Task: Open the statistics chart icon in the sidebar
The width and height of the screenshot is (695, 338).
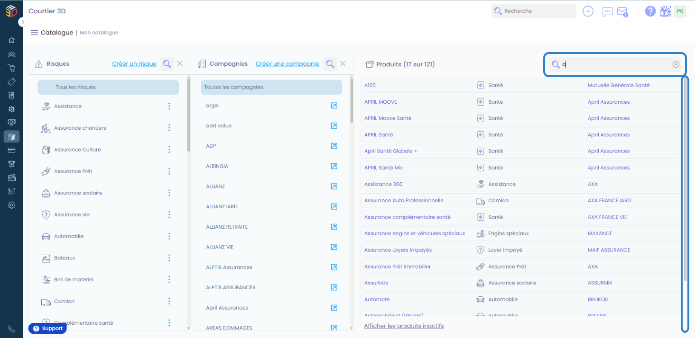Action: pos(11,191)
